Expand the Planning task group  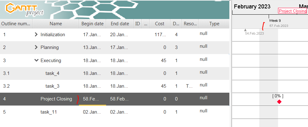click(36, 47)
